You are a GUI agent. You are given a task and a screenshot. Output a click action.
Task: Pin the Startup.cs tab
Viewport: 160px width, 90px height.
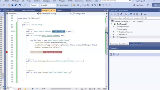51,10
